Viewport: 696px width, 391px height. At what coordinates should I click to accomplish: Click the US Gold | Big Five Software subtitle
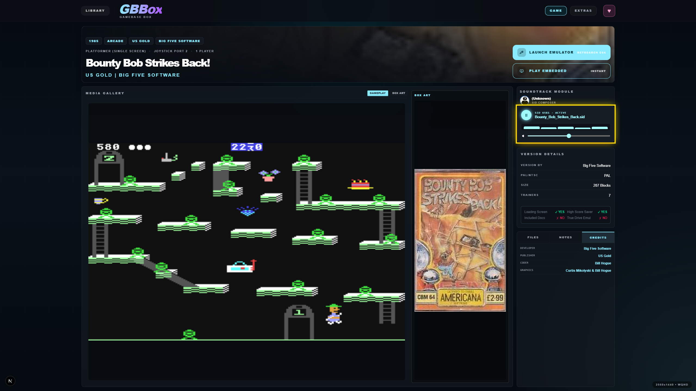[x=133, y=75]
